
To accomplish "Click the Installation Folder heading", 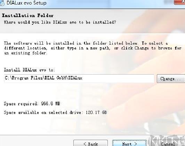I will 28,15.
